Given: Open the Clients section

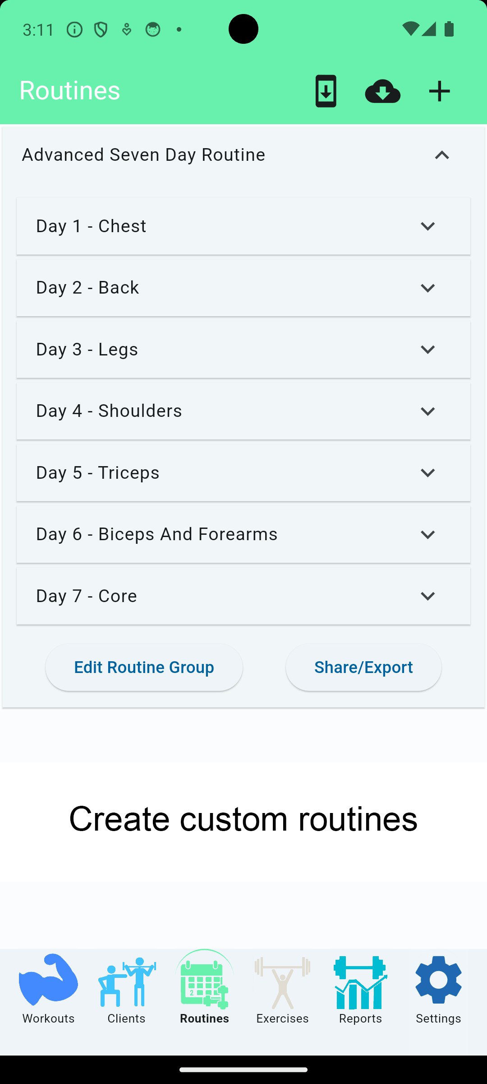Looking at the screenshot, I should pos(127,989).
